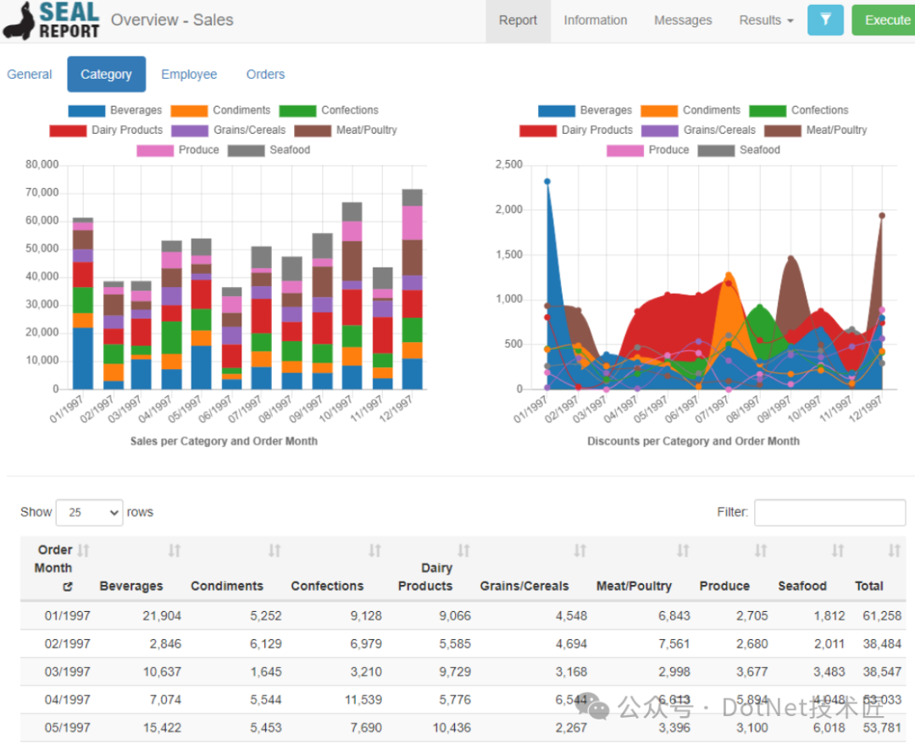Toggle Beverages series in sales chart legend
This screenshot has width=915, height=744.
click(115, 111)
